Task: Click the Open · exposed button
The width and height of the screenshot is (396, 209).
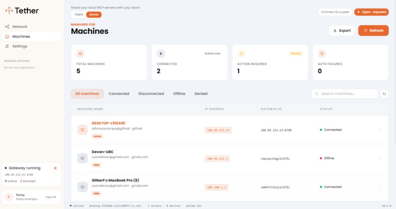Action: [371, 12]
